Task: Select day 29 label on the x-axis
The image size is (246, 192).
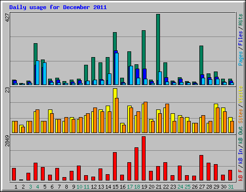Action: click(216, 187)
